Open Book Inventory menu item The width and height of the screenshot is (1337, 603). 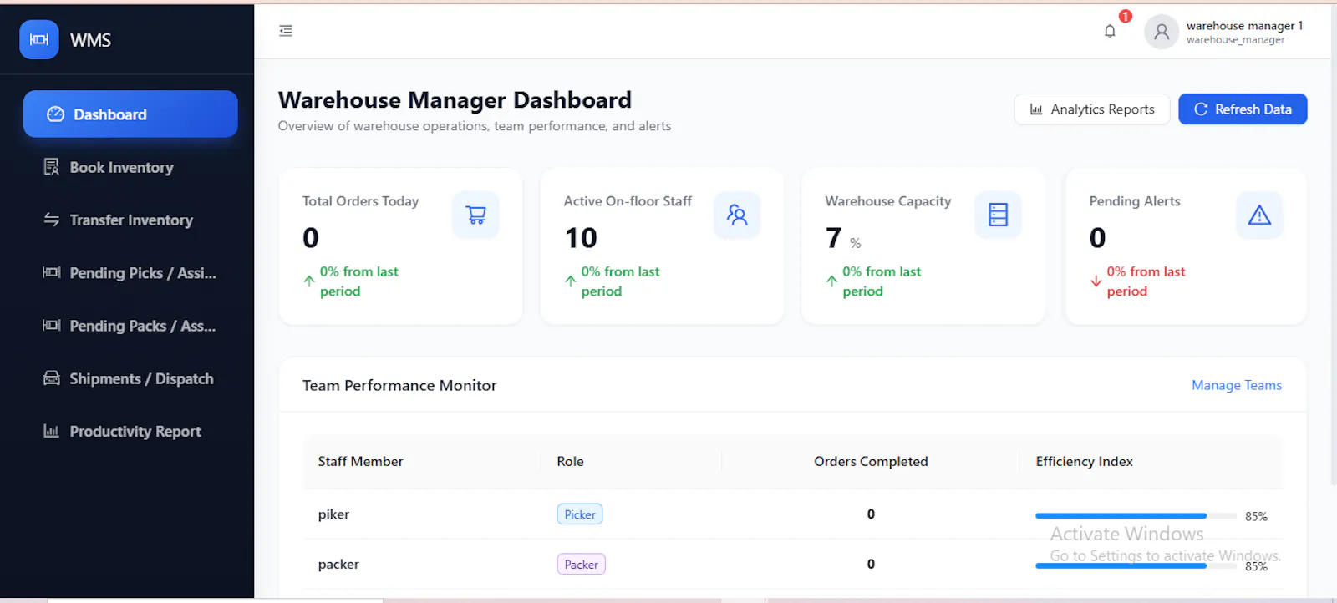coord(130,167)
